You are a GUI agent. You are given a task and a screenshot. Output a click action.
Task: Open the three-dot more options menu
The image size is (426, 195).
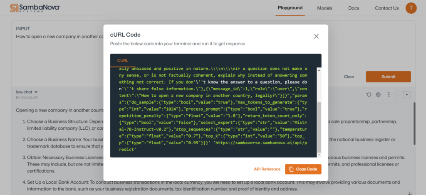point(389,95)
